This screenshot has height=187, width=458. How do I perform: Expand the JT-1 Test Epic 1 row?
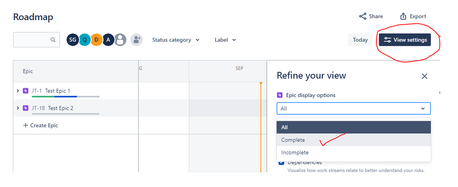click(18, 91)
